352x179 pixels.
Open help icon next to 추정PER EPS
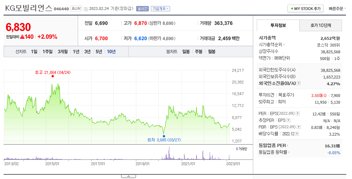288,120
